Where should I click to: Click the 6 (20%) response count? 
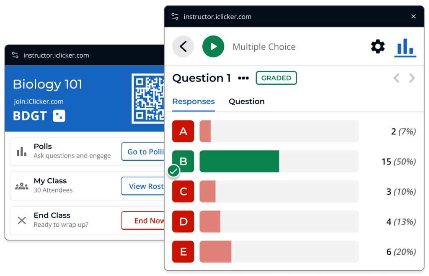point(401,252)
